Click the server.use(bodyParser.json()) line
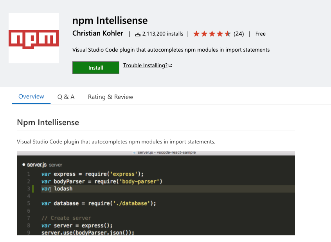 (88, 233)
